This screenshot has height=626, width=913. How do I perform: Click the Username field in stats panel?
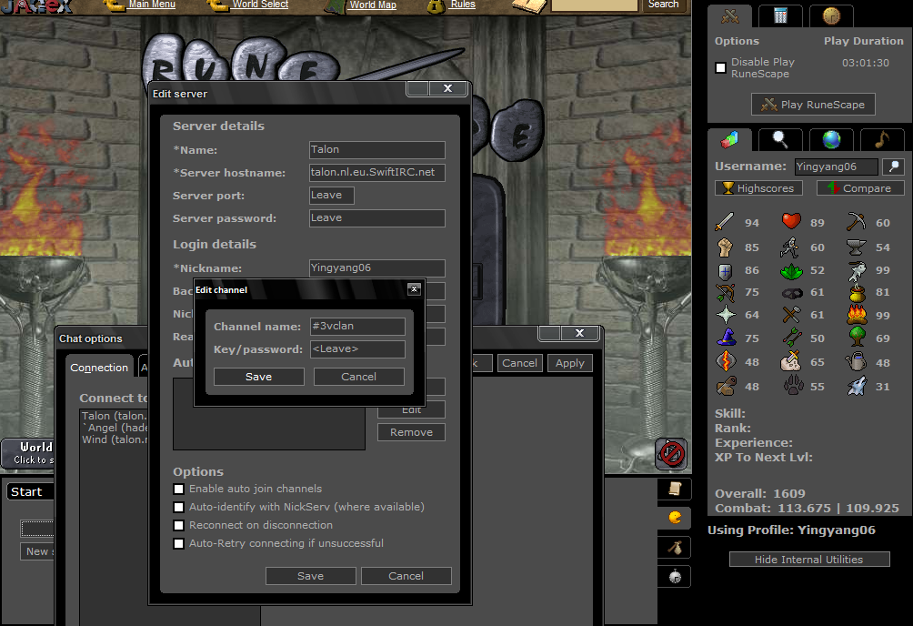click(836, 167)
